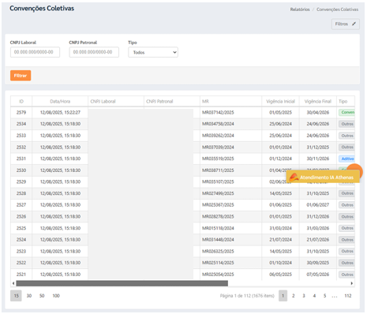Sort by Vigência Final column header
367x314 pixels.
click(318, 101)
